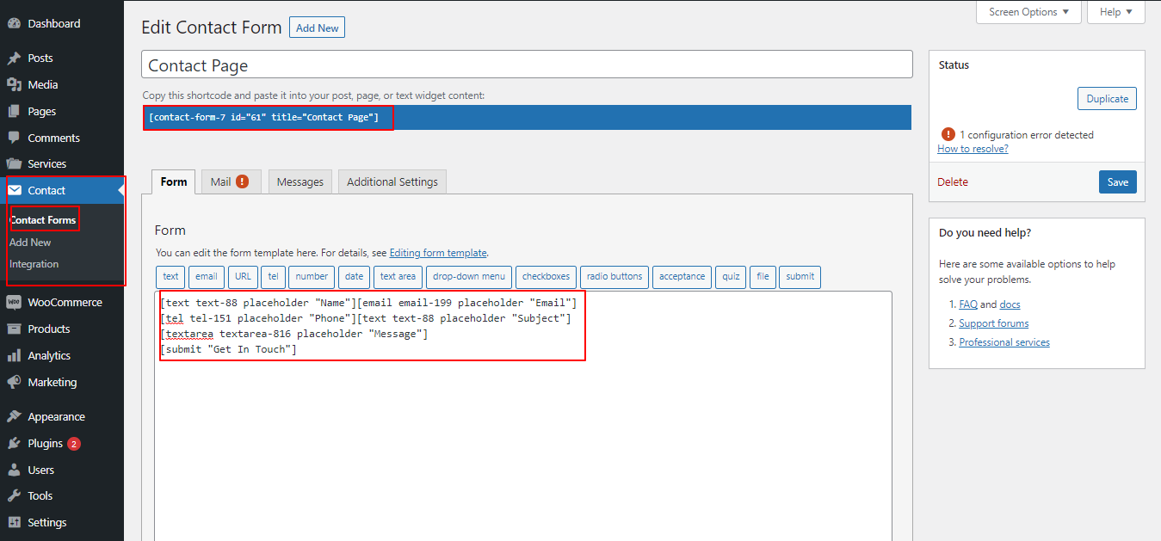The width and height of the screenshot is (1161, 541).
Task: Select Add New in Contact submenu
Action: [x=30, y=243]
